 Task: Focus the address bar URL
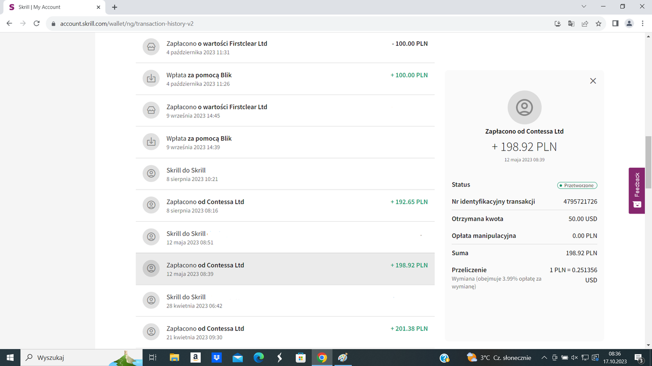coord(127,23)
